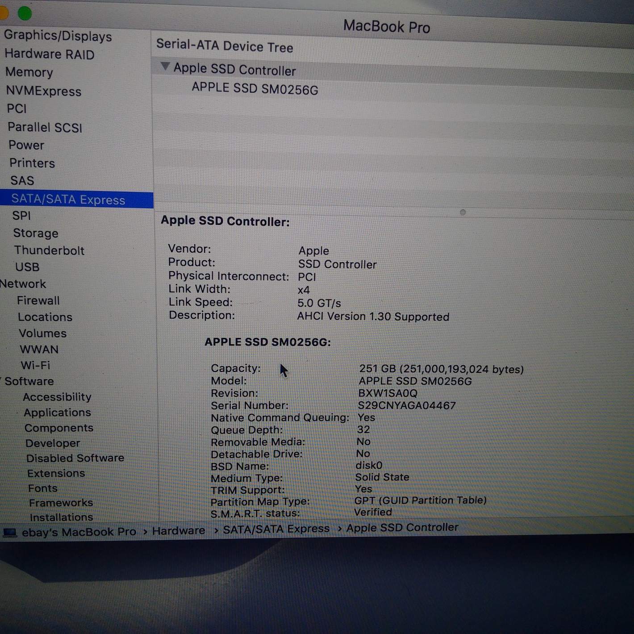The image size is (634, 634).
Task: Select Network category in sidebar
Action: [23, 284]
